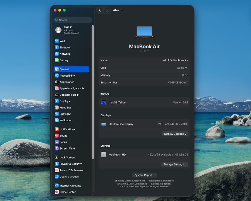Click the Apple M1 chip value
The width and height of the screenshot is (251, 201).
183,68
